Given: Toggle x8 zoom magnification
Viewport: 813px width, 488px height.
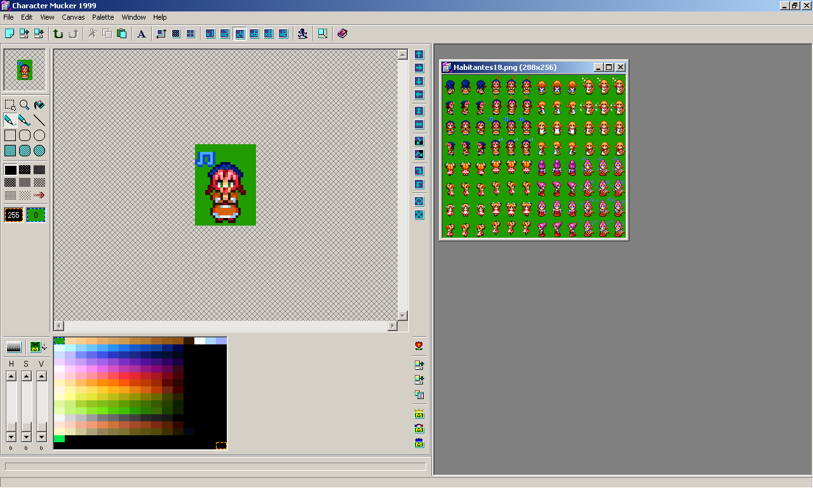Looking at the screenshot, I should coord(268,34).
